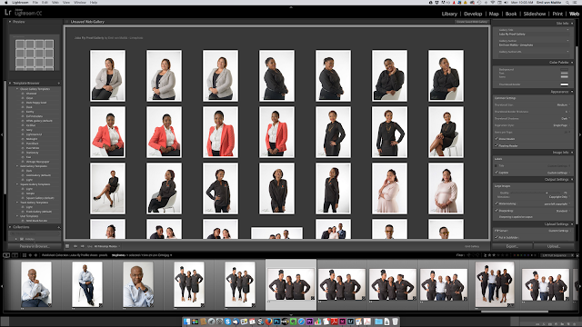Go to previous gallery page arrow in toolbar
This screenshot has height=327, width=582.
(75, 246)
